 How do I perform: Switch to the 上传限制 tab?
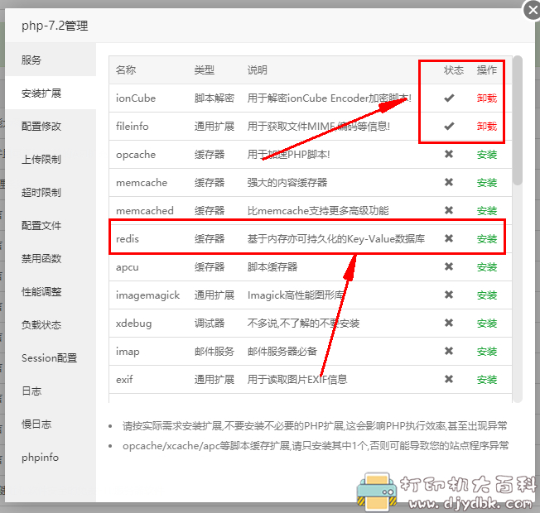(x=51, y=159)
